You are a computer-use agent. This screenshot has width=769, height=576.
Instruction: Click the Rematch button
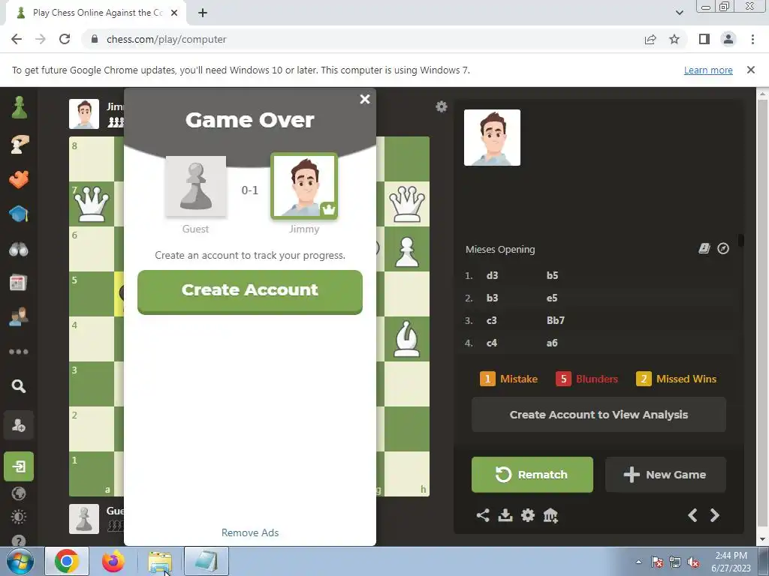[x=532, y=475]
